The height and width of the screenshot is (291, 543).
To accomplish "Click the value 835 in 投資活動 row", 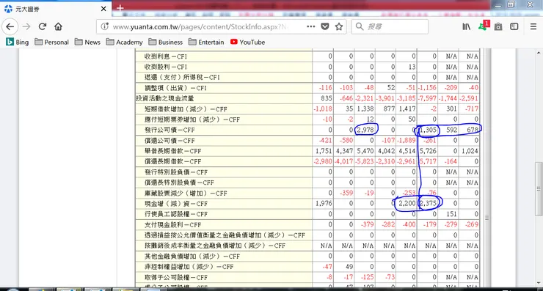I will (327, 98).
